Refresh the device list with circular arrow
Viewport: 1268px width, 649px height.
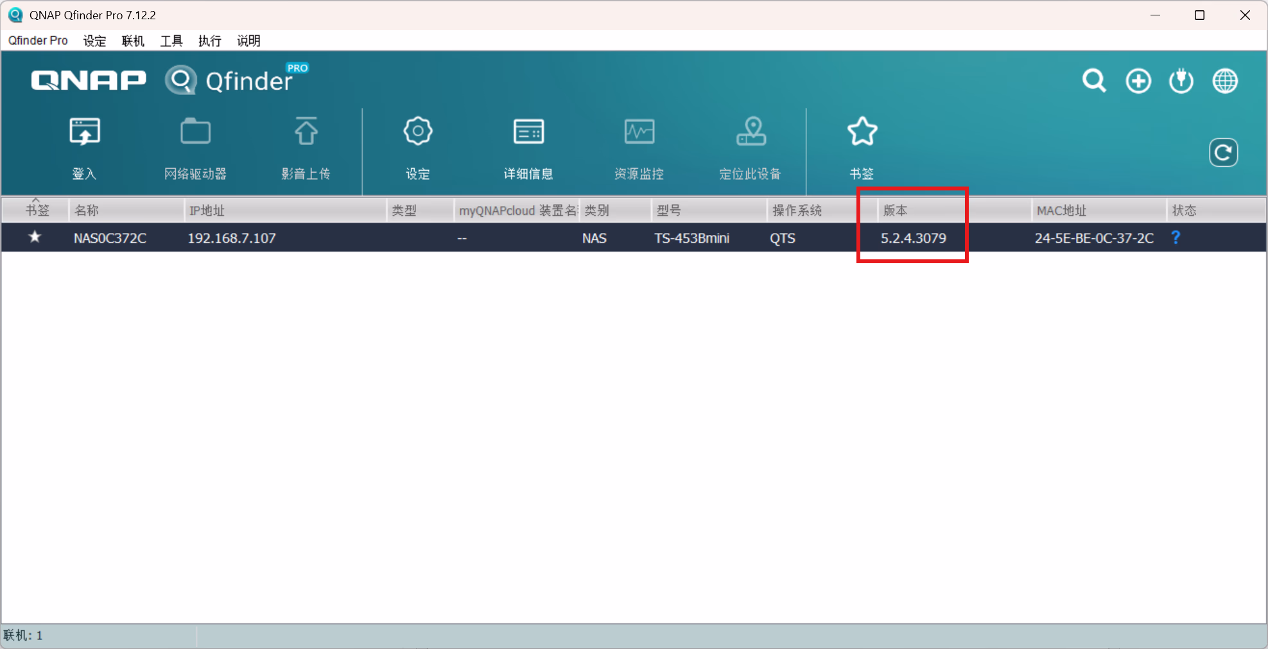[1224, 153]
